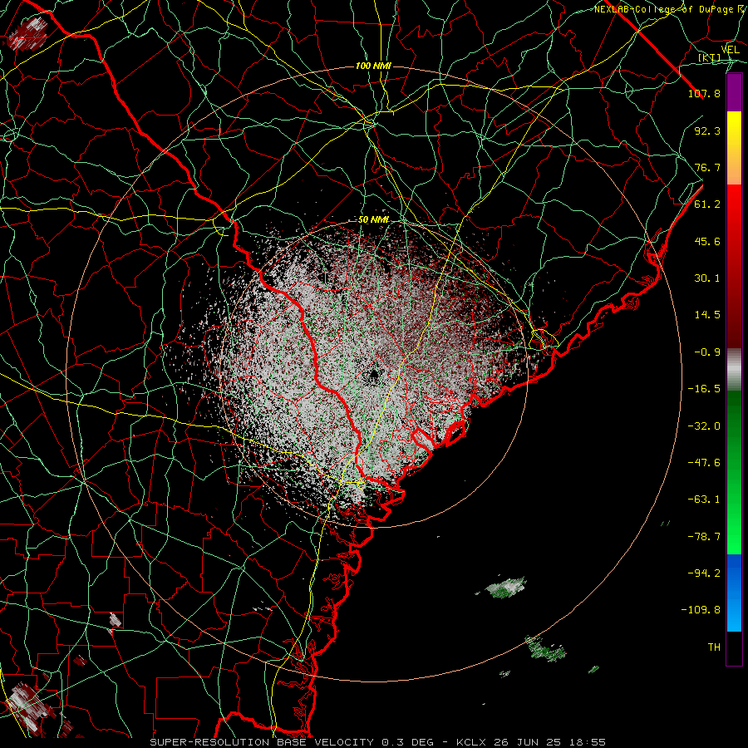Select the -0.9 scale value
This screenshot has width=748, height=748.
click(x=707, y=352)
